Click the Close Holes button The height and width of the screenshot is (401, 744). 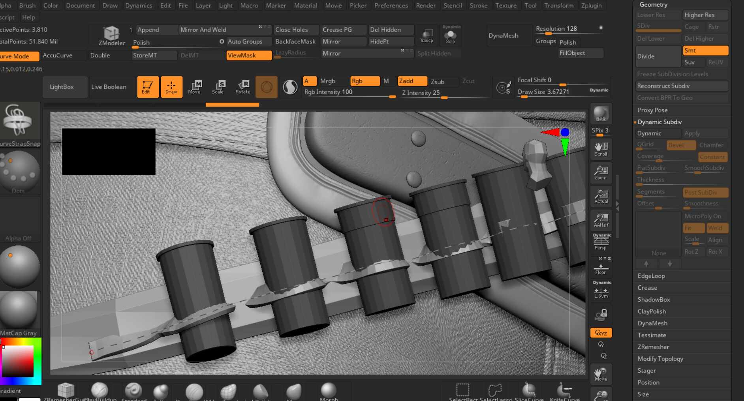[296, 30]
